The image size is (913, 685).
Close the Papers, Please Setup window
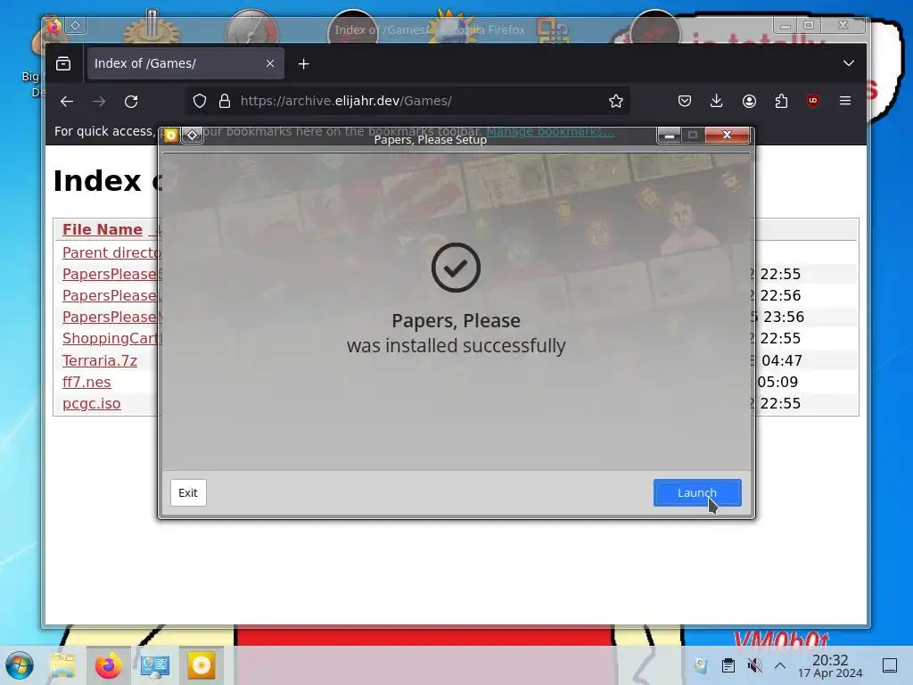[x=727, y=136]
